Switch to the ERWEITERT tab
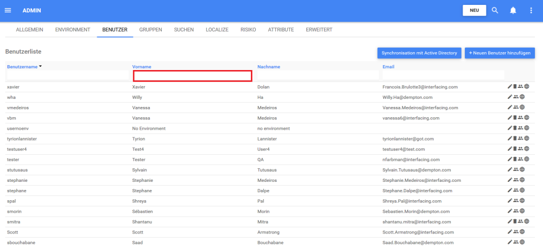Image resolution: width=543 pixels, height=247 pixels. click(319, 30)
